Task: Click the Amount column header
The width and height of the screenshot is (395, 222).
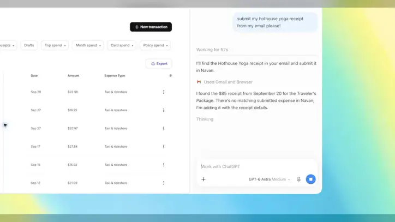Action: pos(73,76)
